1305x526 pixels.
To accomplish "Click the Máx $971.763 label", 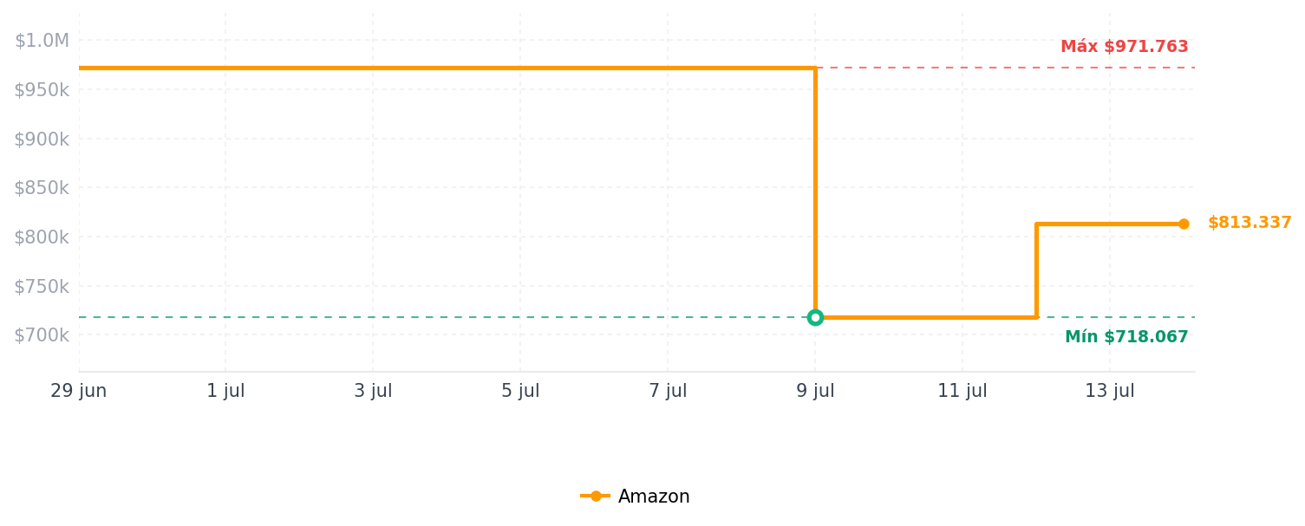I will (1125, 47).
